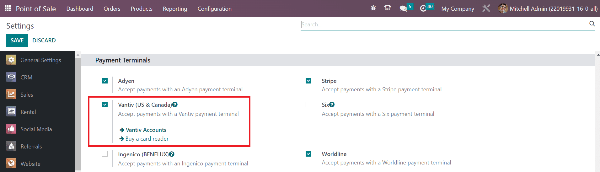Open Vantiv help question mark icon
This screenshot has width=600, height=172.
coord(175,105)
